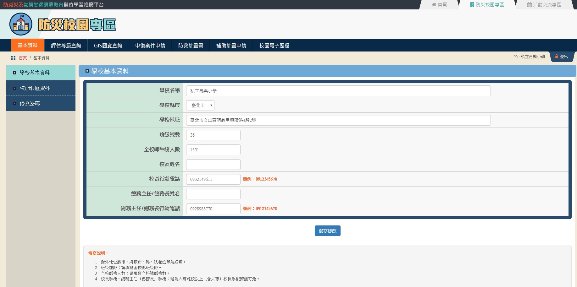The height and width of the screenshot is (287, 577).
Task: Focus the 班級總數 field showing 36
Action: 213,135
